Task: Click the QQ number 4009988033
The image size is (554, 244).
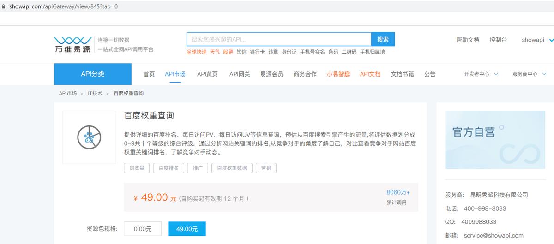Action: (x=479, y=222)
